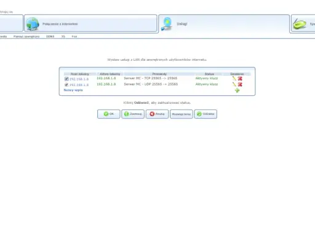The image size is (315, 236).
Task: Refresh status with Odśwież button
Action: [205, 114]
